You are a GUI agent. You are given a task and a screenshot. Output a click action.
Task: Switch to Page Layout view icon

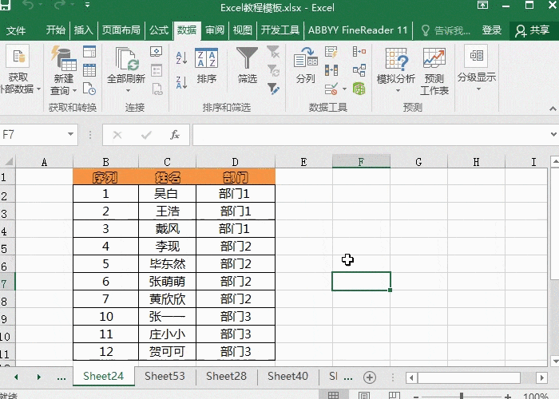[x=363, y=396]
